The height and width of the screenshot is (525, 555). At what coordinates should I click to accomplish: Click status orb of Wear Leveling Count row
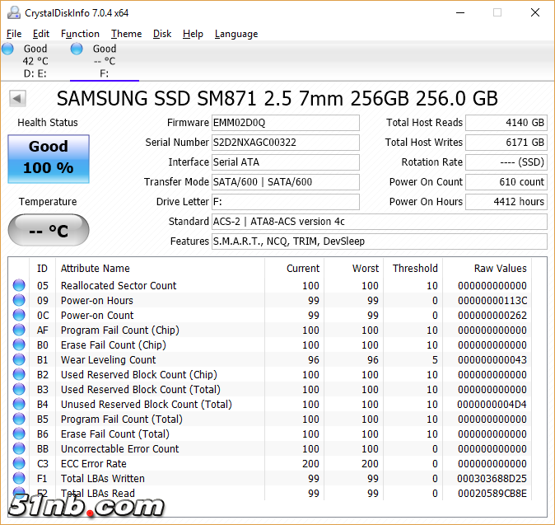[19, 360]
